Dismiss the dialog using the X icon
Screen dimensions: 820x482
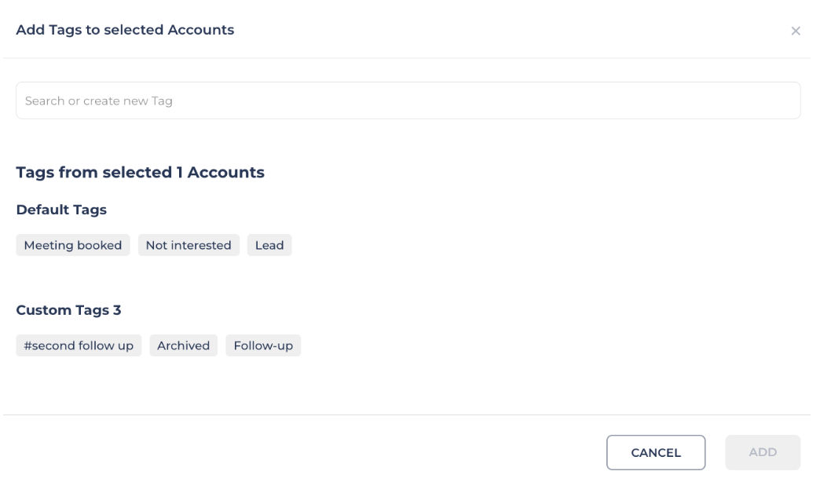point(795,31)
